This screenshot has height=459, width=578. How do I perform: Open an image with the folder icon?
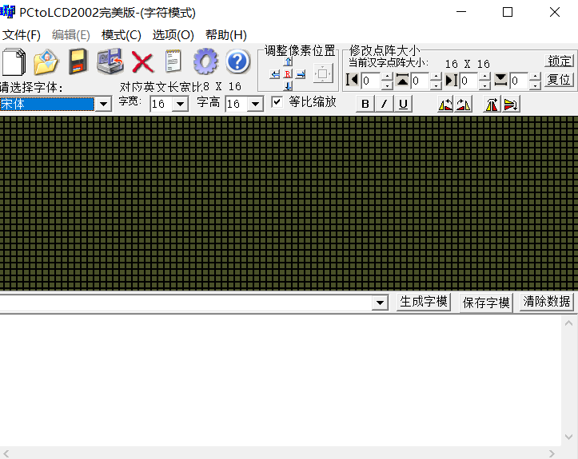tap(46, 61)
